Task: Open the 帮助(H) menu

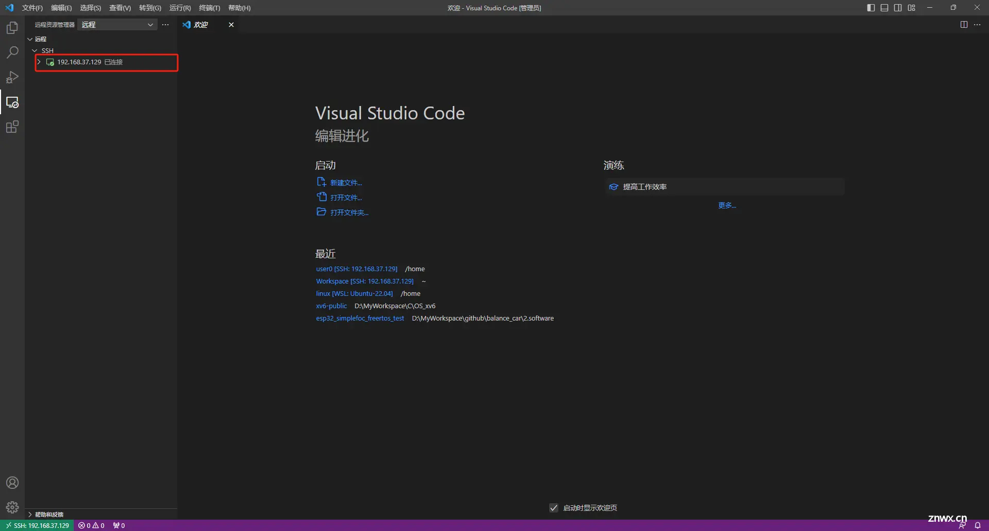Action: (239, 8)
